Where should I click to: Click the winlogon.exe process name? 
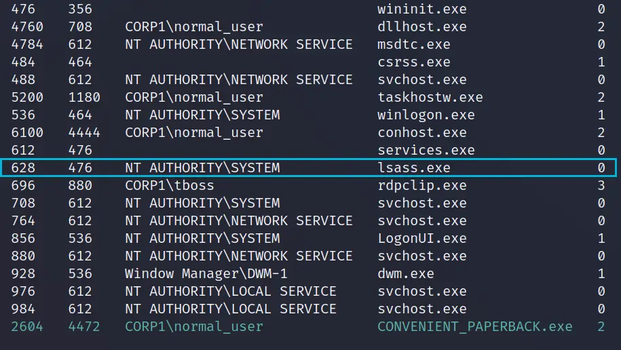(x=426, y=115)
